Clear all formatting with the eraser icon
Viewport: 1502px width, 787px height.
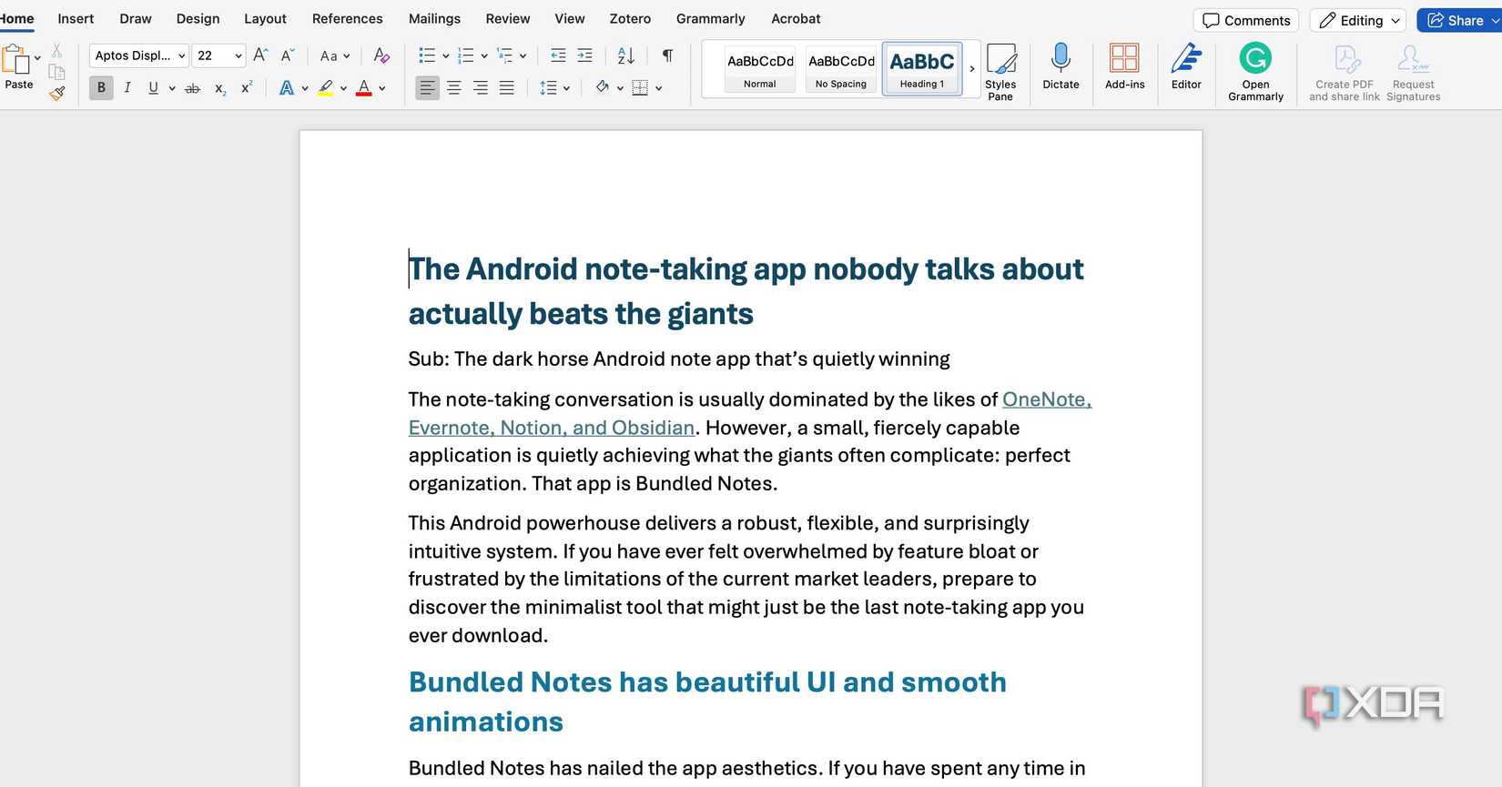[x=381, y=55]
